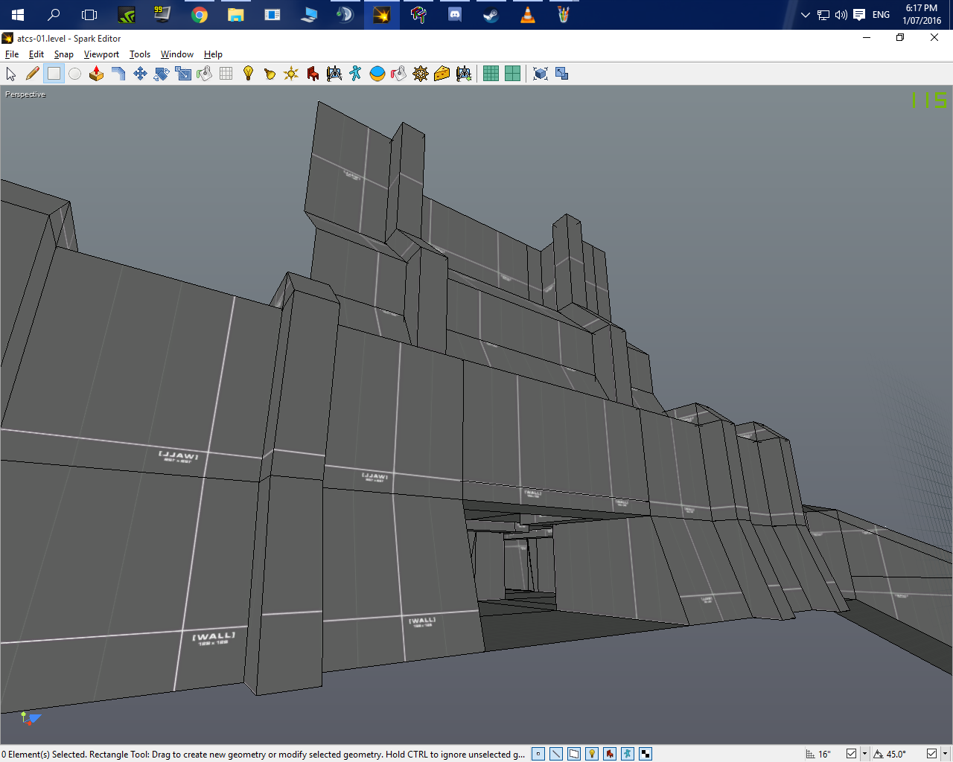Image resolution: width=953 pixels, height=762 pixels.
Task: Open the grid size dropdown arrow
Action: click(x=864, y=754)
